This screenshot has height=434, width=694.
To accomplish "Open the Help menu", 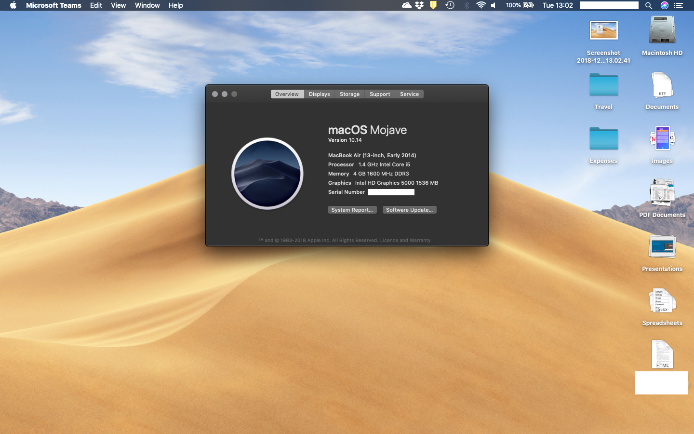I will [x=175, y=5].
